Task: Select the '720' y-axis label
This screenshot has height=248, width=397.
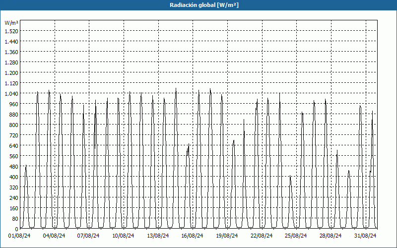Action: pyautogui.click(x=14, y=135)
